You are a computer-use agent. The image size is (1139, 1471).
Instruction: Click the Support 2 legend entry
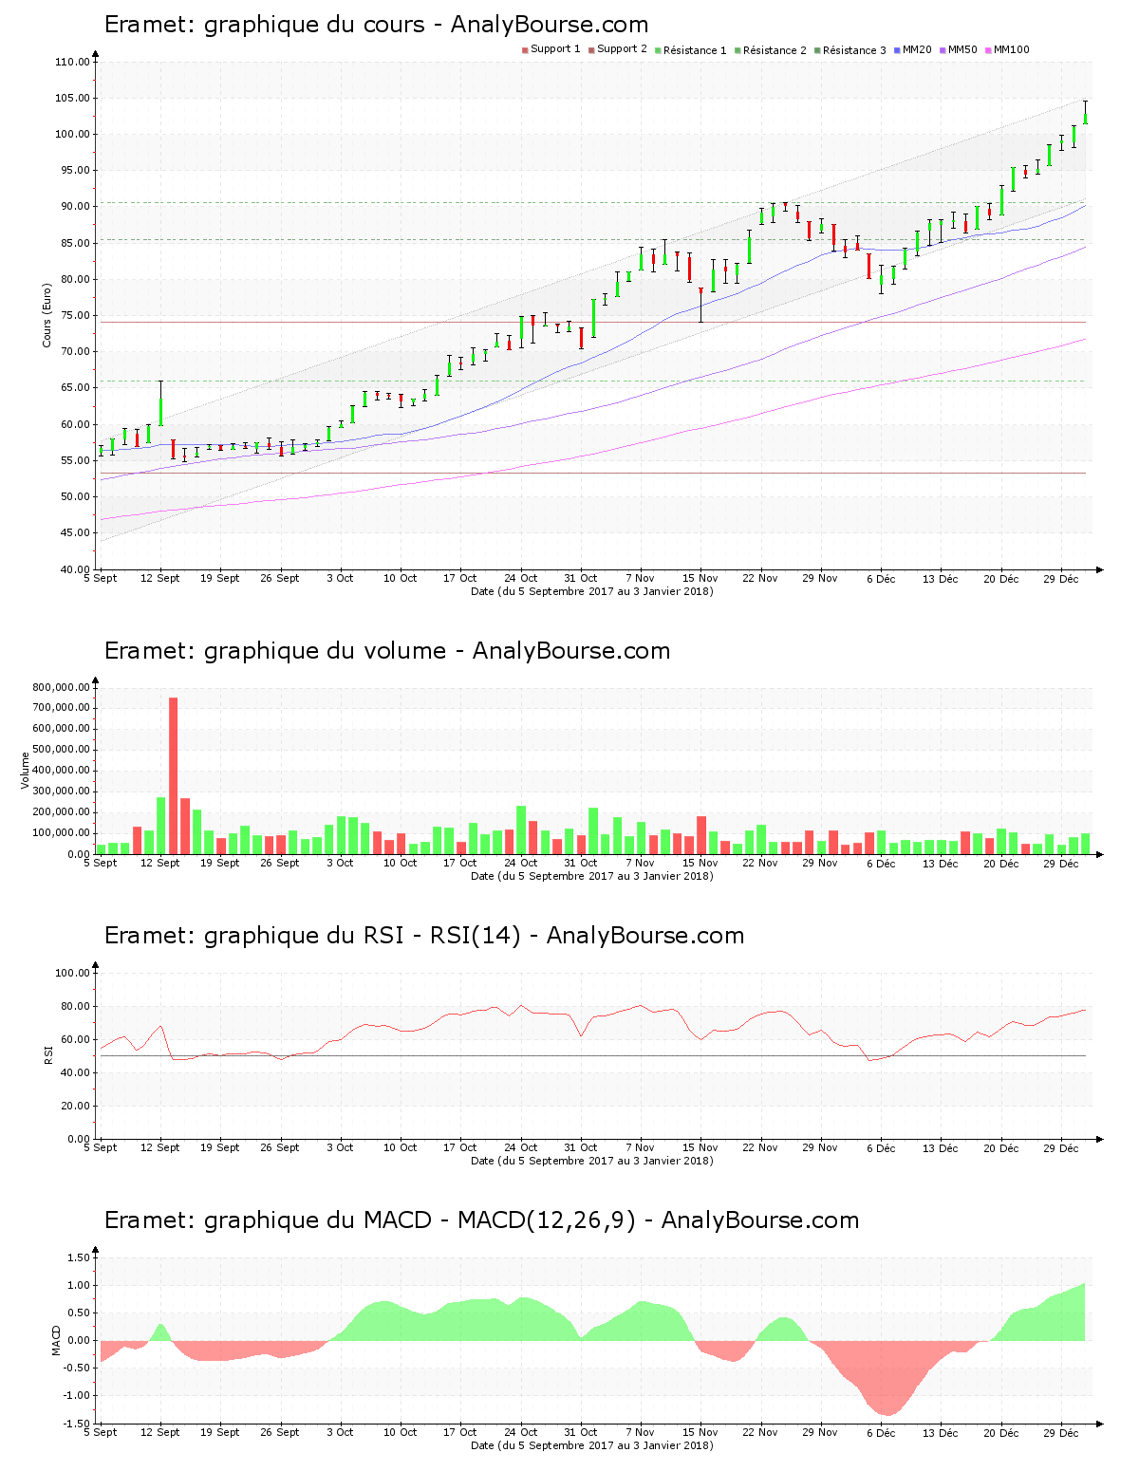coord(618,49)
